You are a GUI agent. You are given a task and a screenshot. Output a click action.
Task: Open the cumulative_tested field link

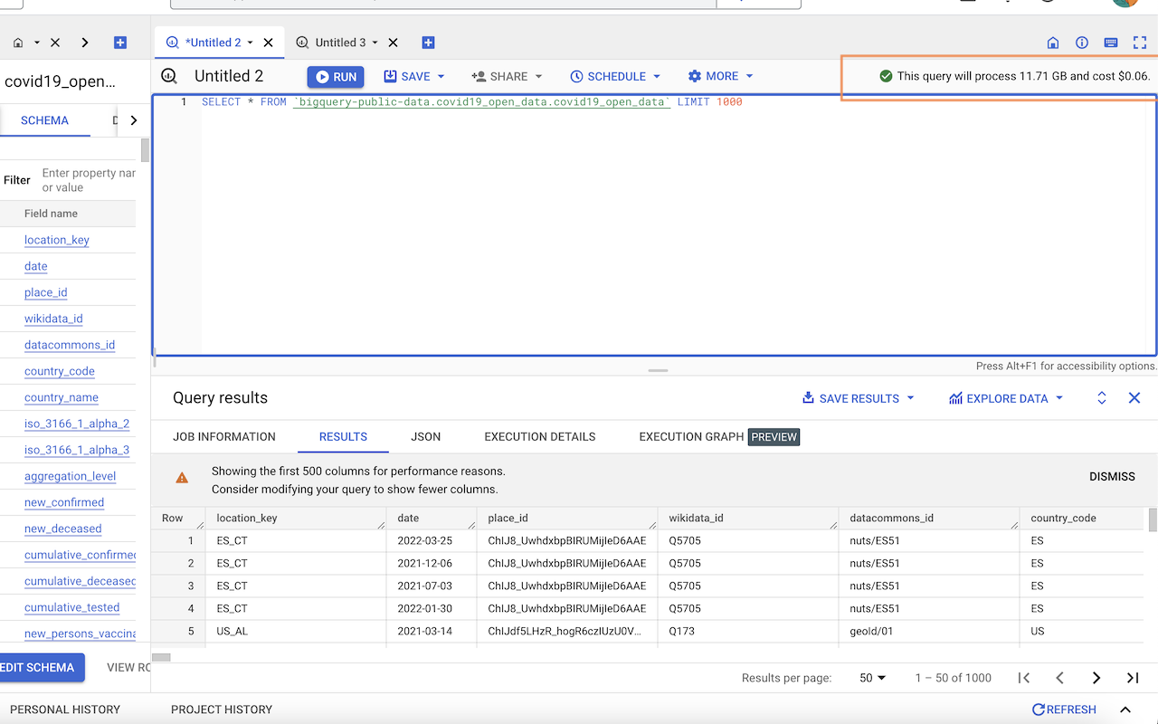72,607
